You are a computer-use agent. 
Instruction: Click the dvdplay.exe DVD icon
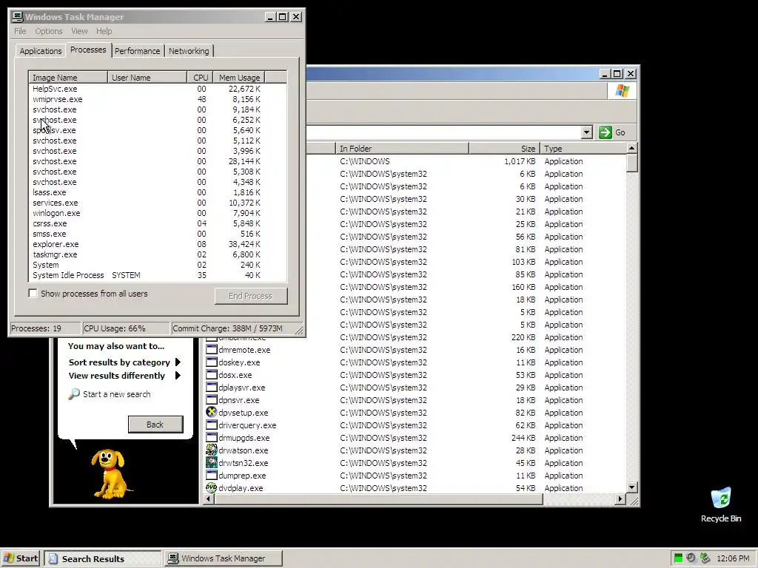(x=211, y=488)
